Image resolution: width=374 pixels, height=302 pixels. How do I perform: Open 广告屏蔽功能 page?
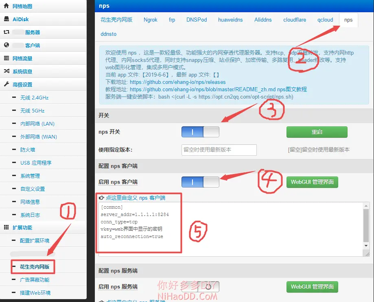coord(35,280)
